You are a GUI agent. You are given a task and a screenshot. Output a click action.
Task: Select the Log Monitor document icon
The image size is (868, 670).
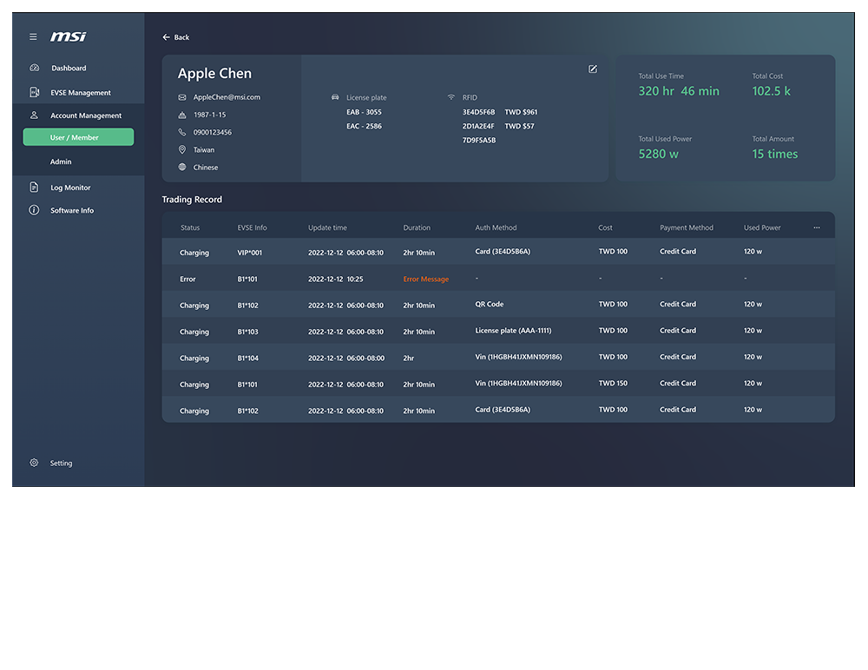coord(32,187)
